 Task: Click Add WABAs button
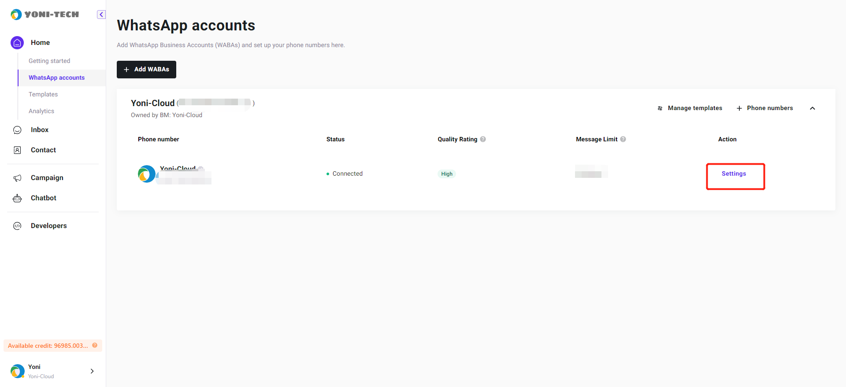[146, 70]
